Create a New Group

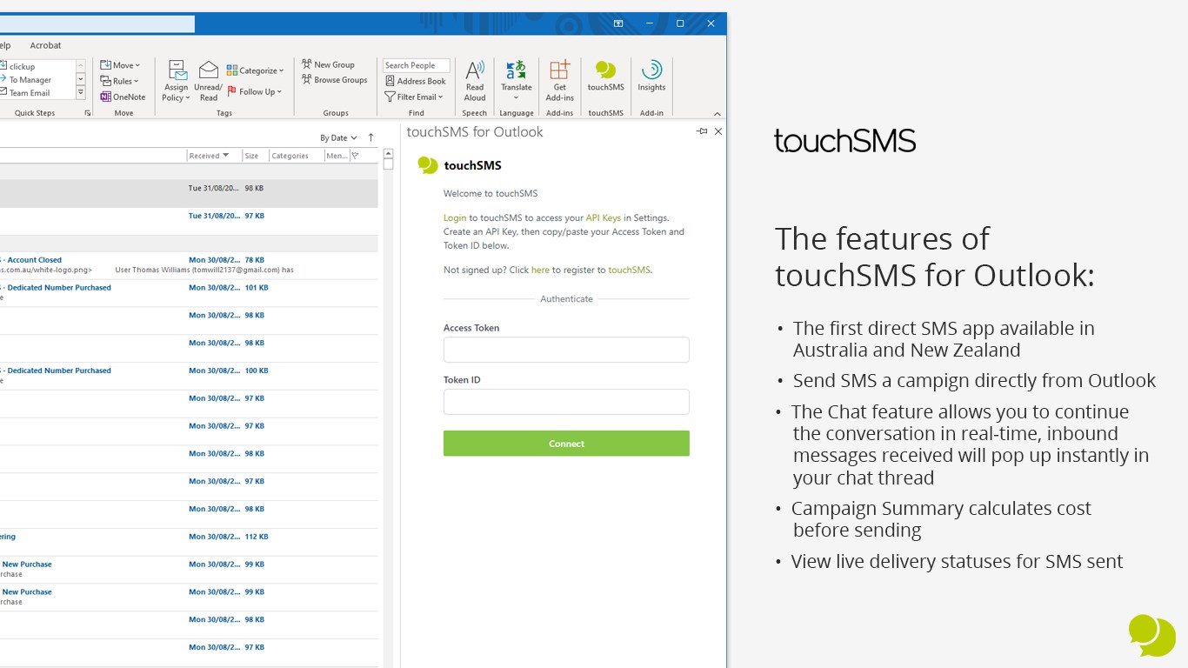click(x=328, y=64)
